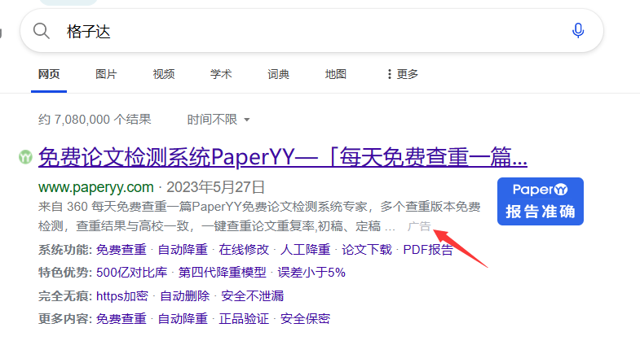
Task: Open the 免费论文检测系统PaperYY result title
Action: [282, 155]
